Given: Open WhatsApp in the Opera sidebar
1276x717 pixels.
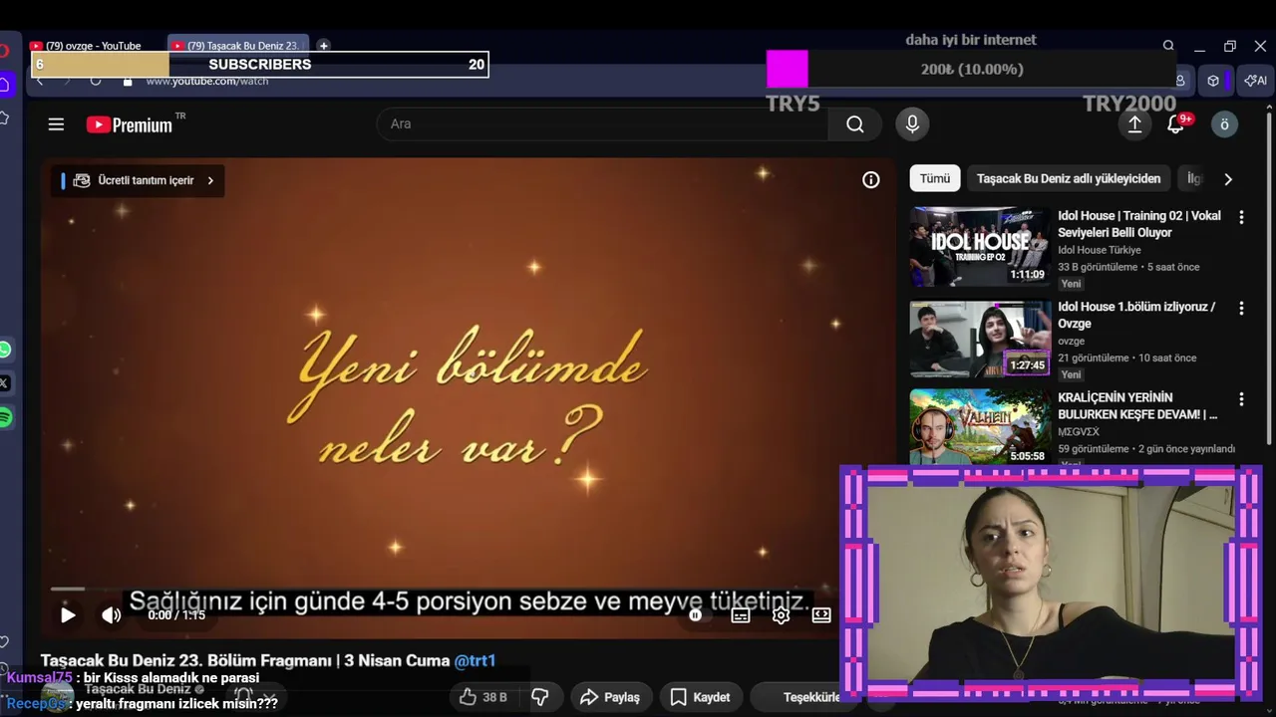Looking at the screenshot, I should pyautogui.click(x=5, y=350).
